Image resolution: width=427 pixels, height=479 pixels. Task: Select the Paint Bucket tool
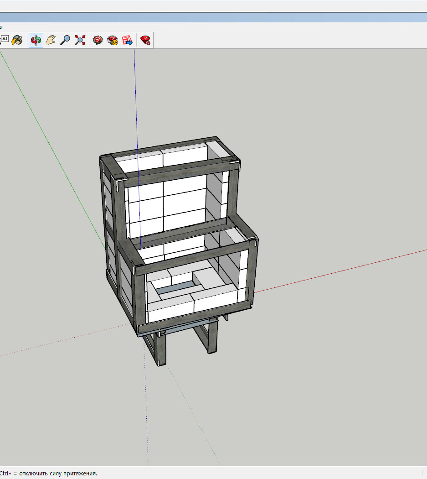(x=17, y=40)
